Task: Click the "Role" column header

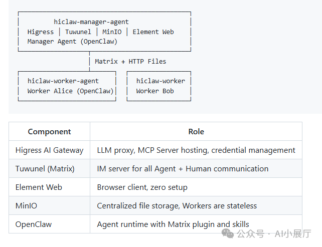Action: (196, 132)
